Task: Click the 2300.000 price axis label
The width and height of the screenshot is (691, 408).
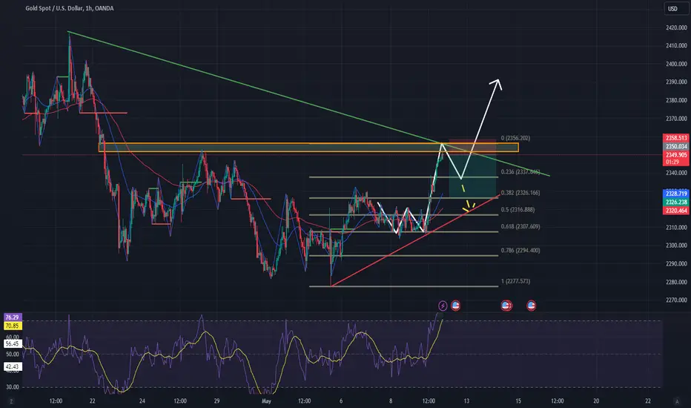Action: click(676, 246)
